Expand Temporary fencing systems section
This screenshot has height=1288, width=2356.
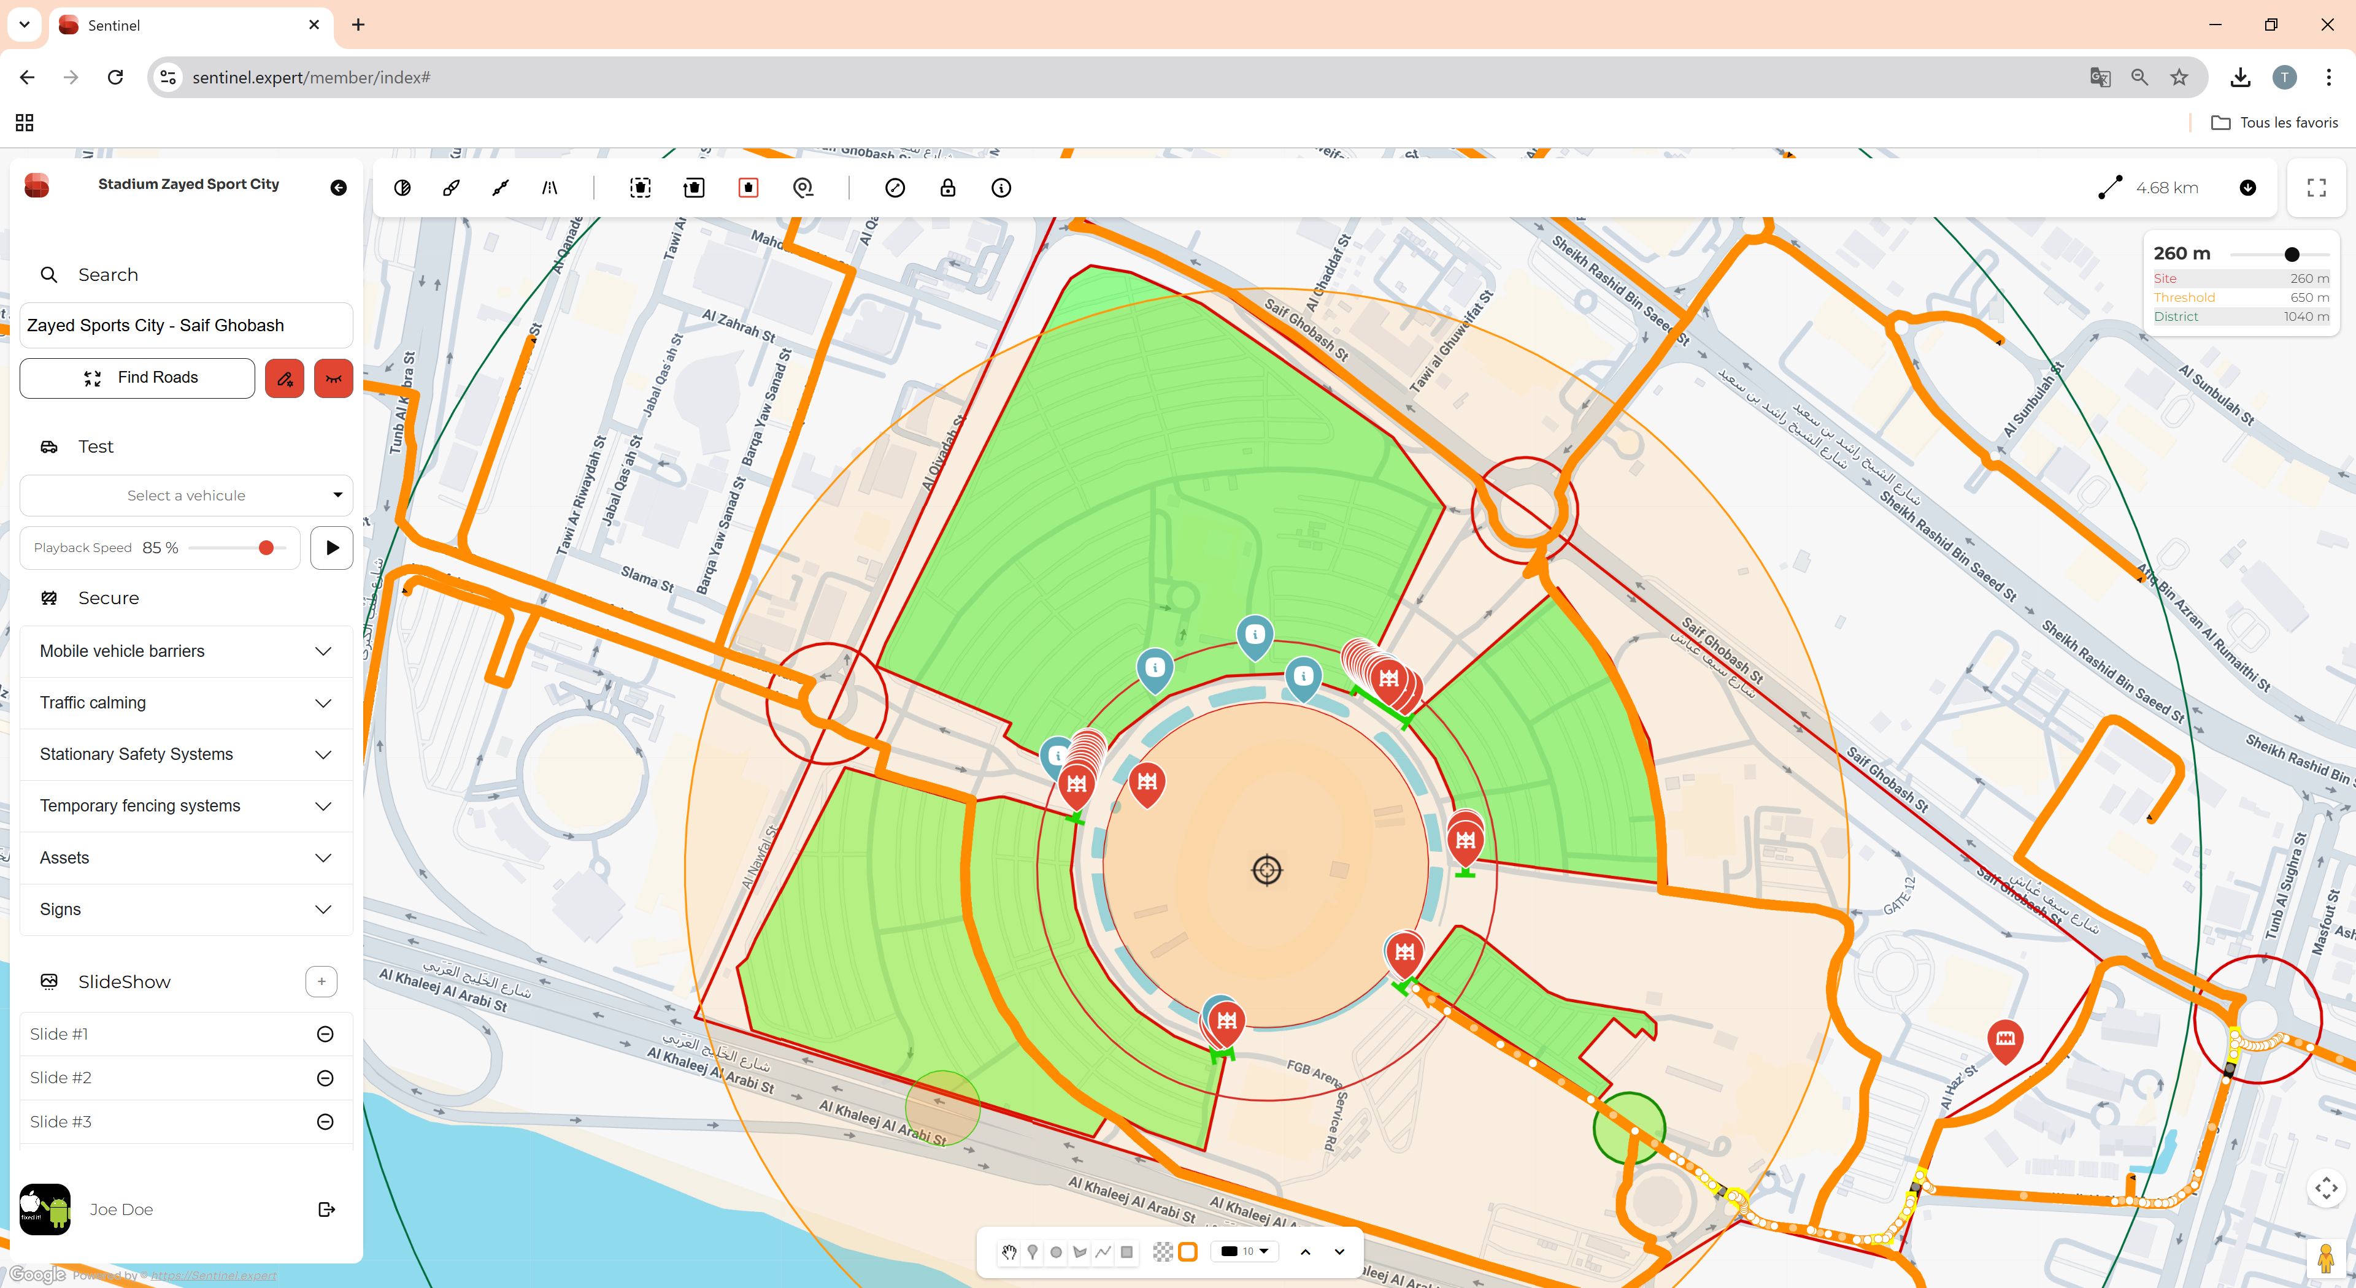tap(187, 805)
